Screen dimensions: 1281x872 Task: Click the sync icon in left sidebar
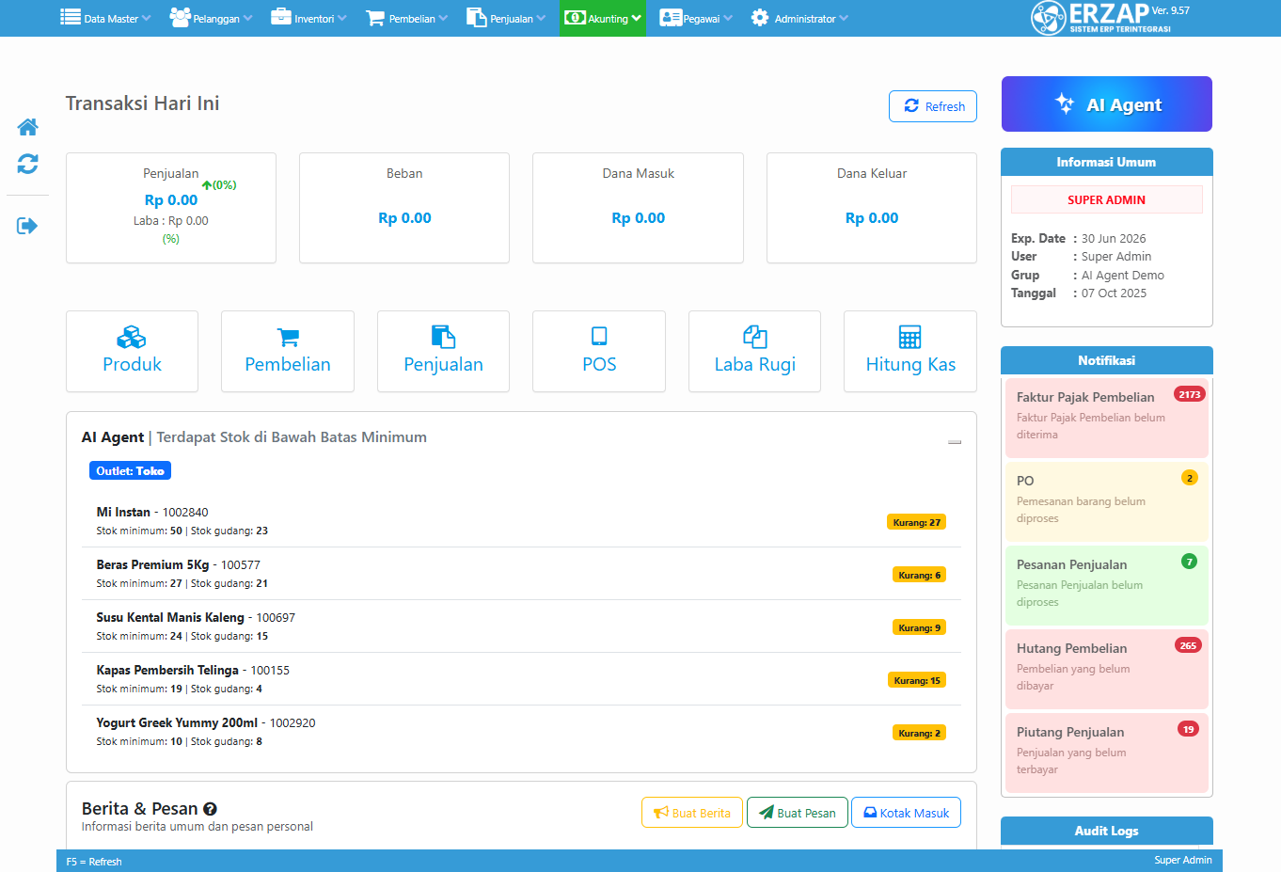coord(27,164)
